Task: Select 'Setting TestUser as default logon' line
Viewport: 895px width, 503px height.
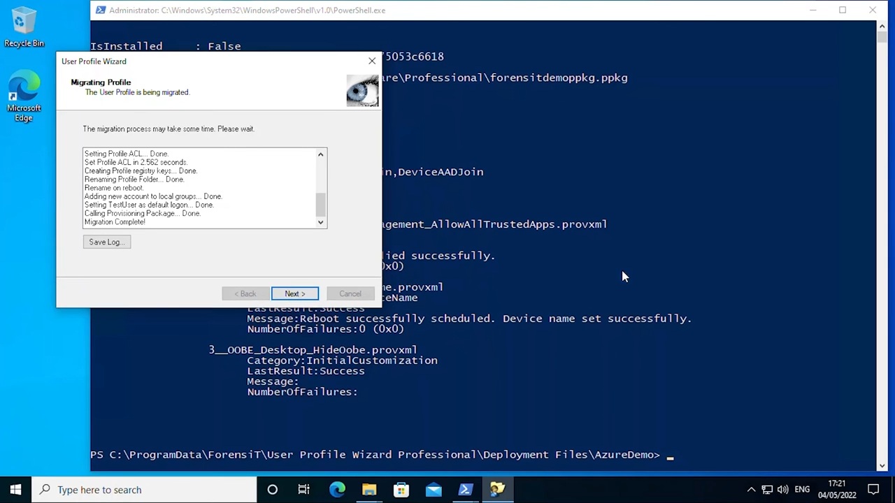Action: [x=149, y=205]
